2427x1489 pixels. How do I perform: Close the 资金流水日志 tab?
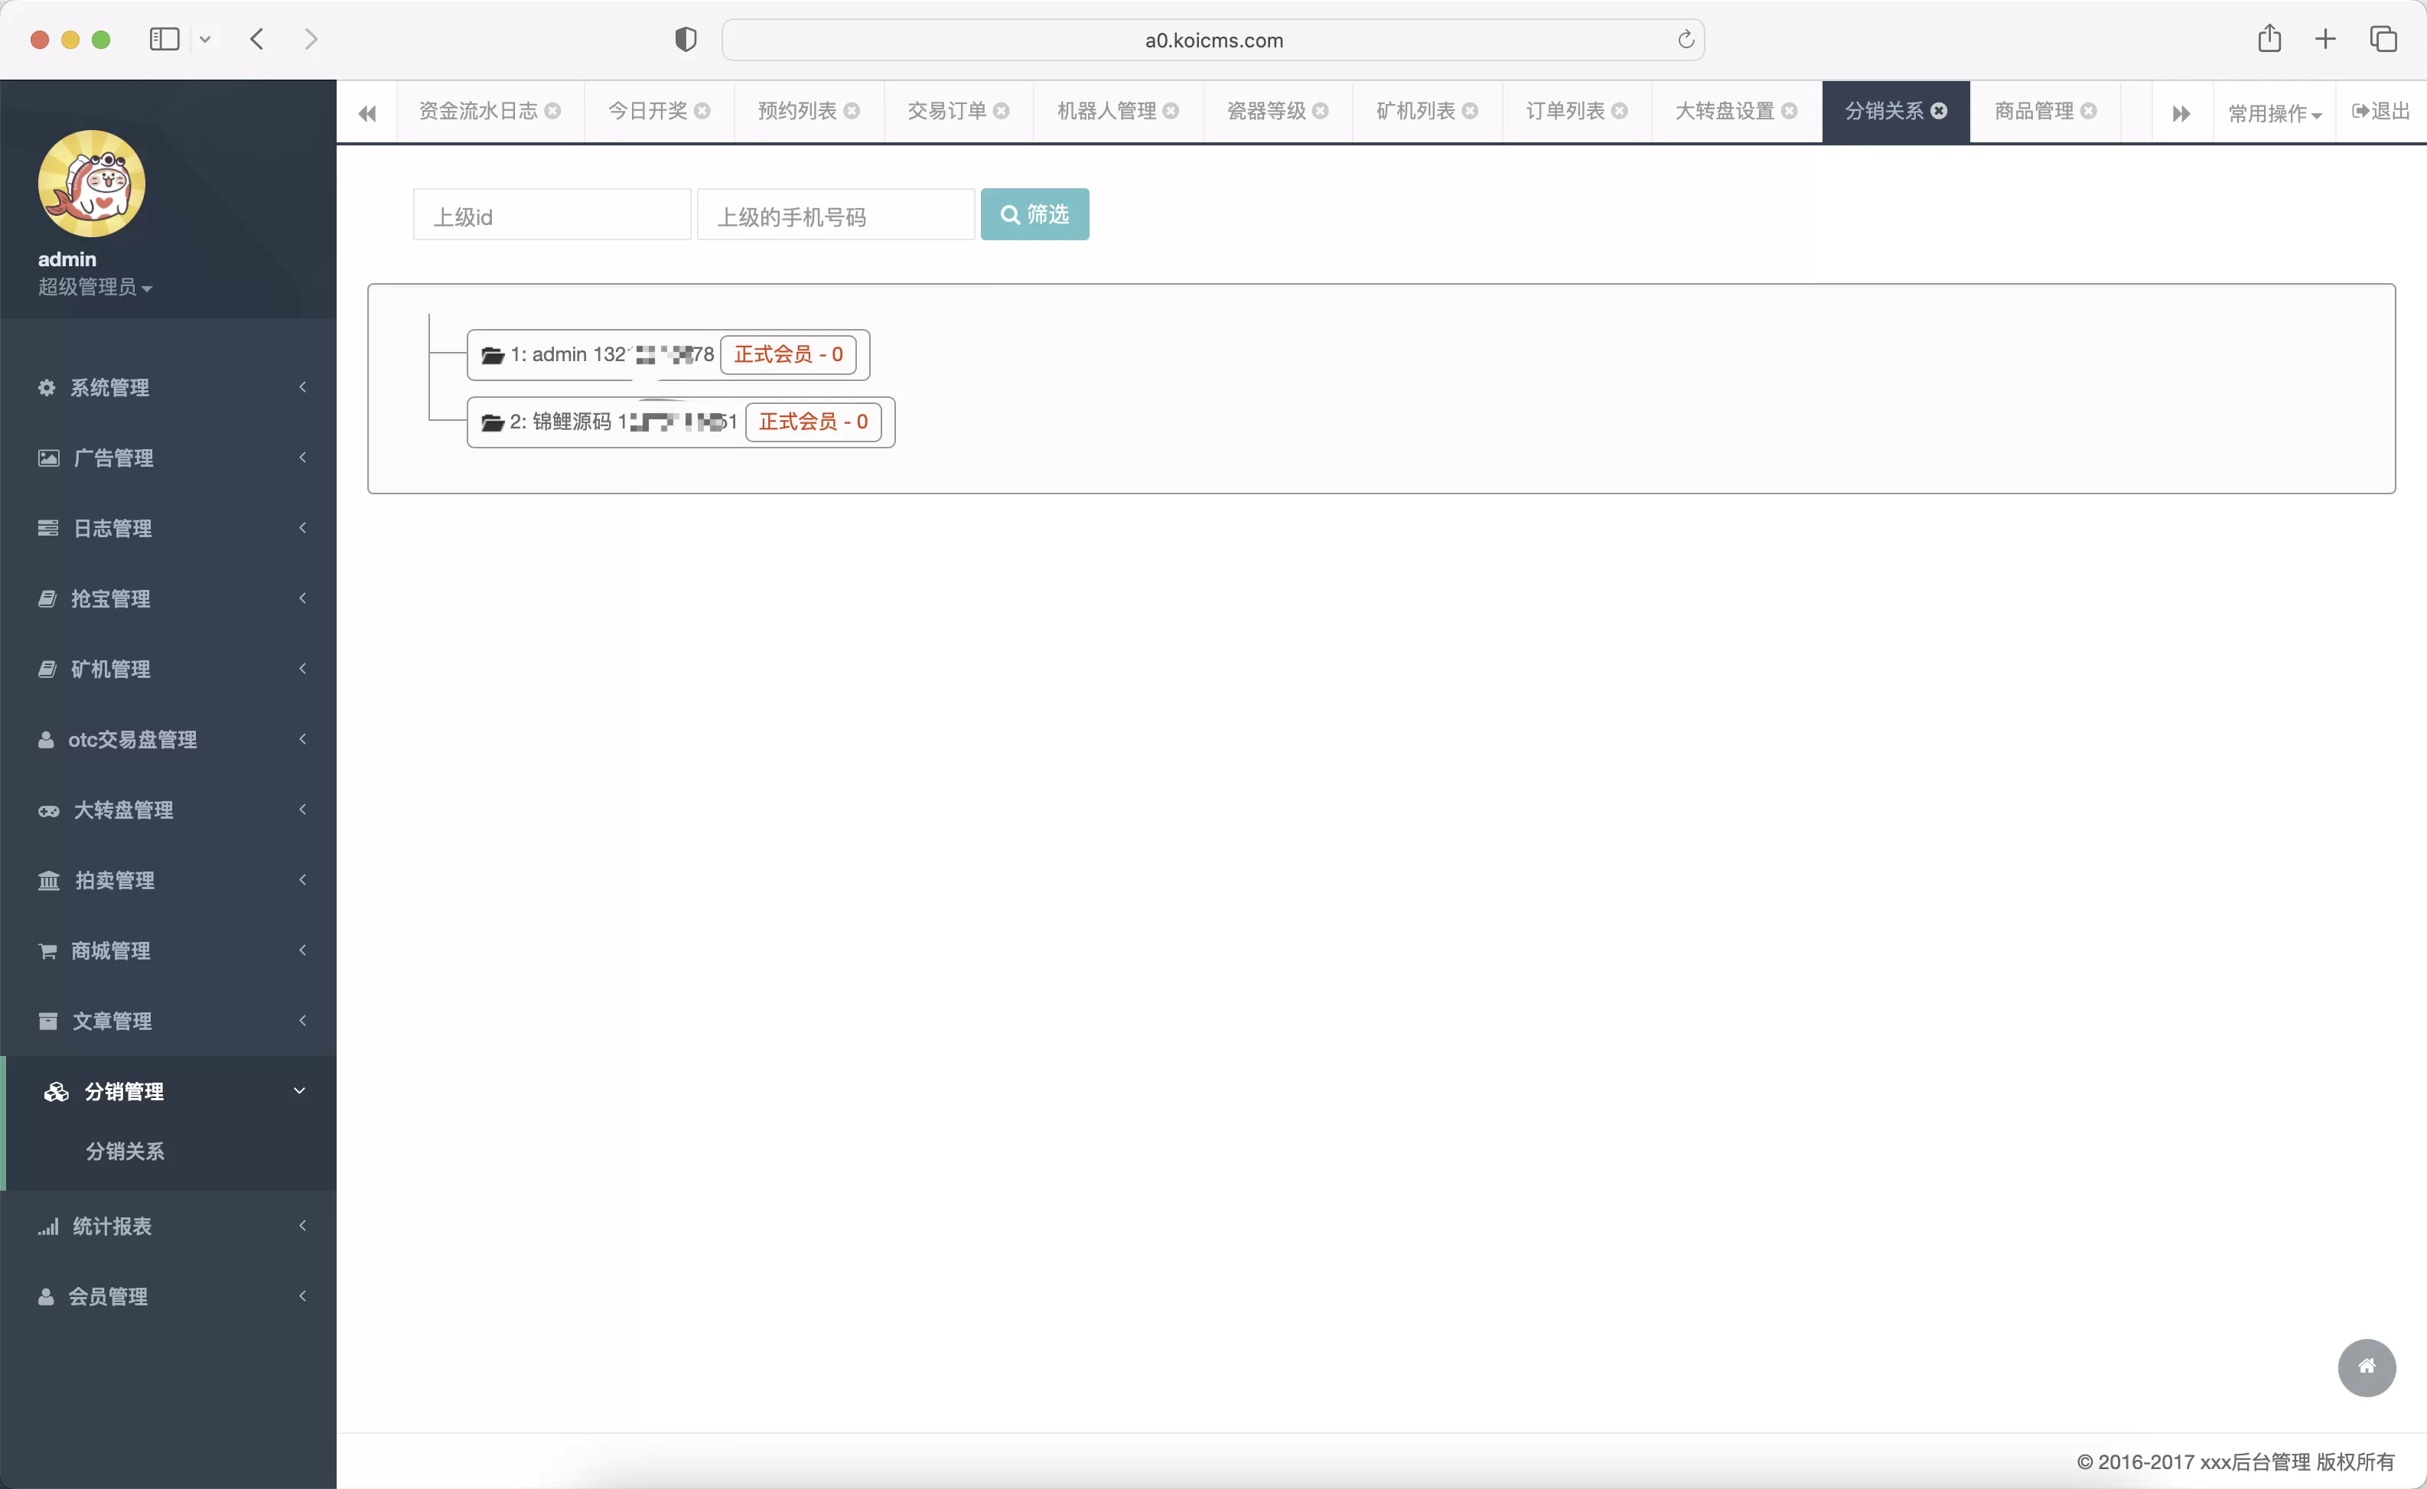pyautogui.click(x=552, y=111)
